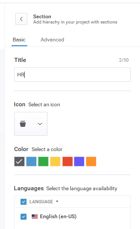
Task: Expand the LANGUAGE column dropdown arrow
Action: pyautogui.click(x=57, y=201)
